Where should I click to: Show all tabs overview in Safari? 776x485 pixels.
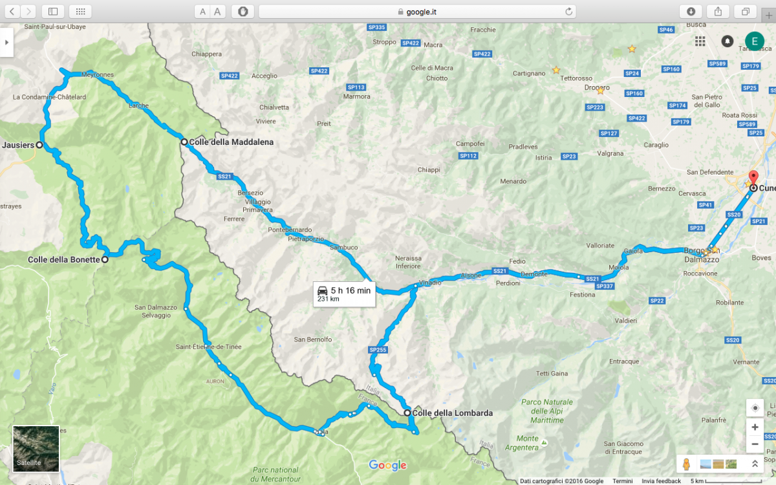coord(745,12)
